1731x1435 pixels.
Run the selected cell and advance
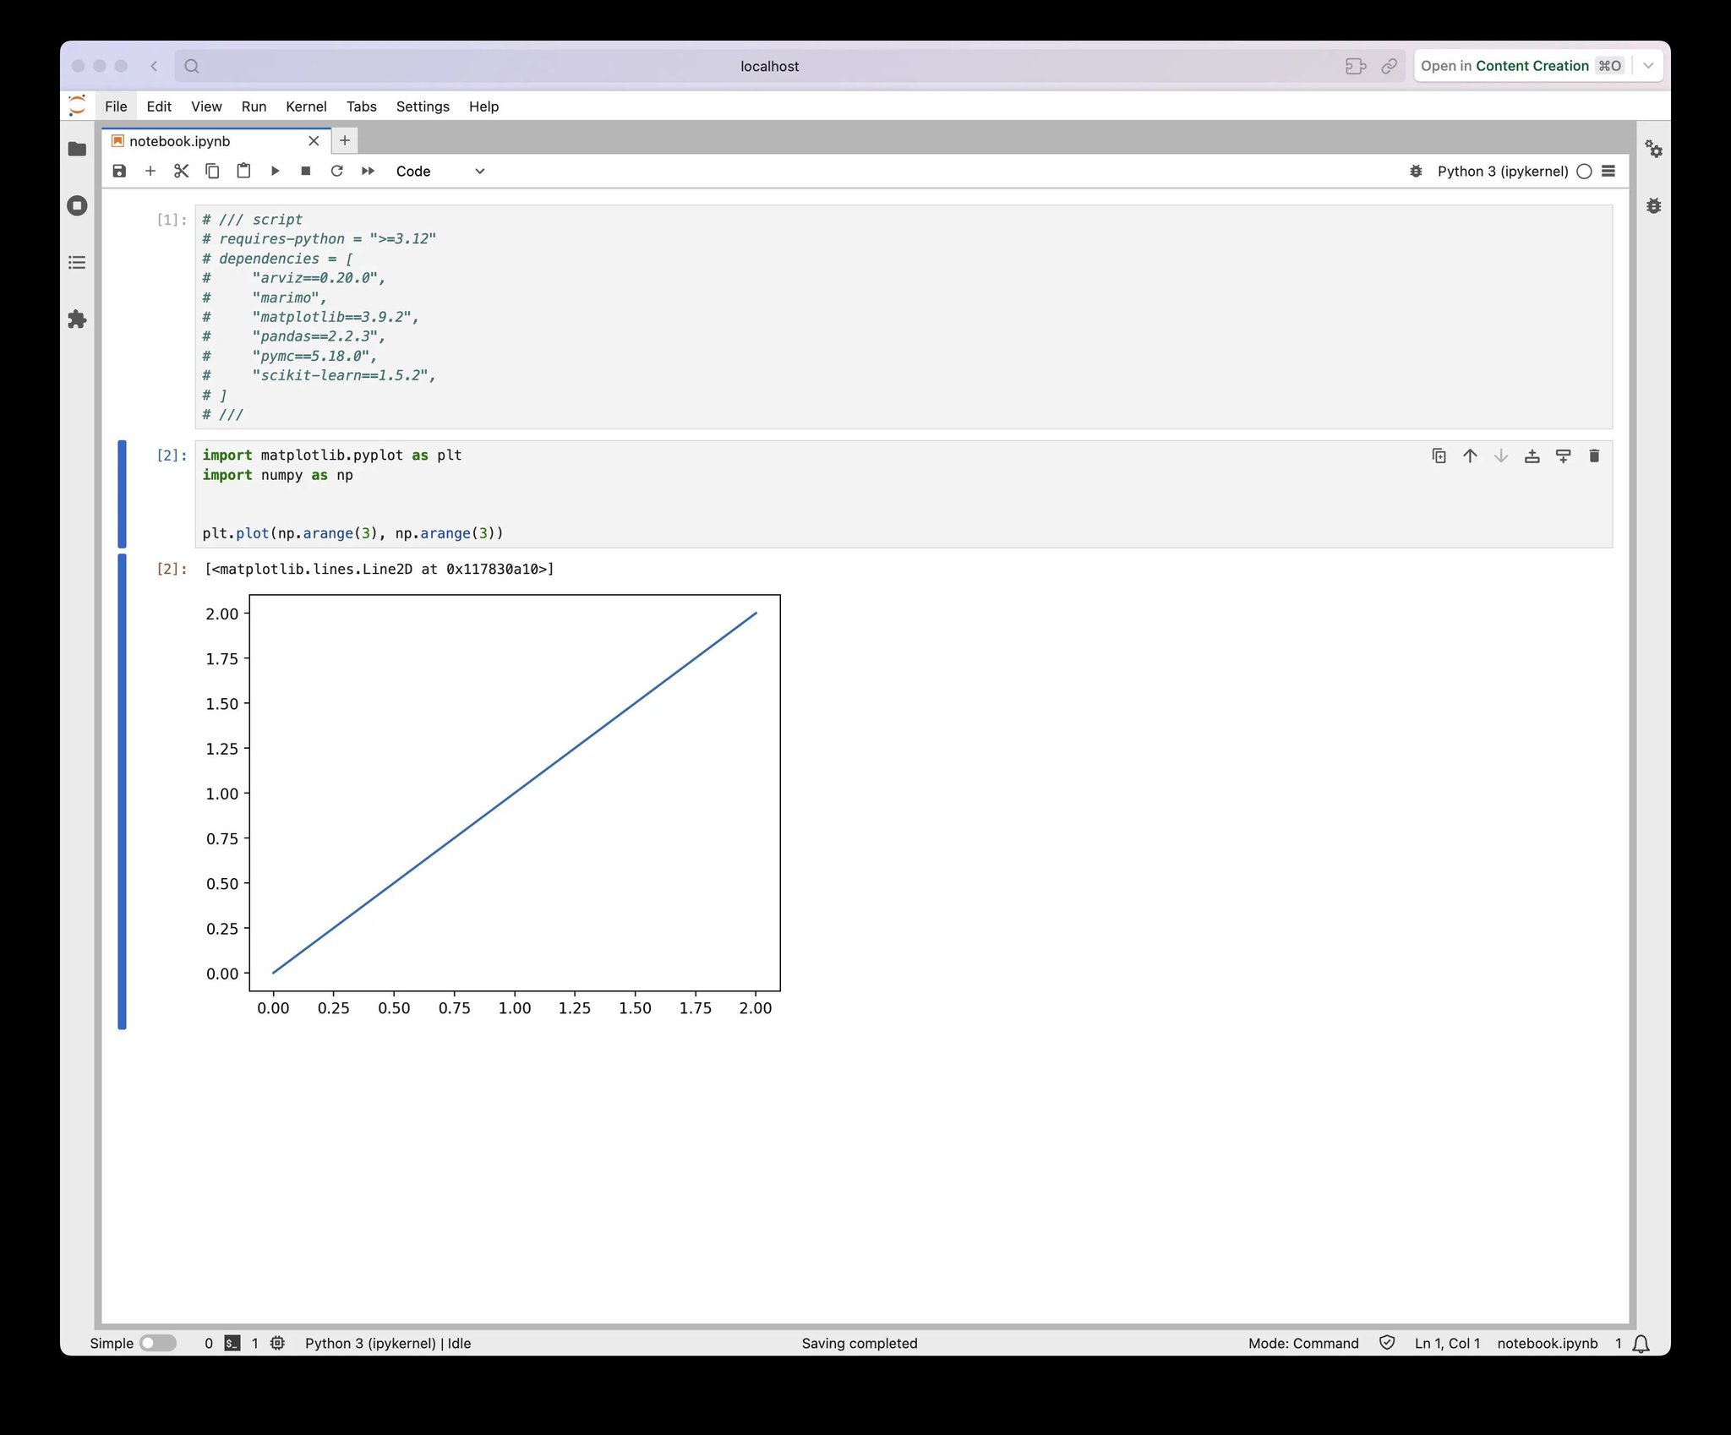click(275, 171)
